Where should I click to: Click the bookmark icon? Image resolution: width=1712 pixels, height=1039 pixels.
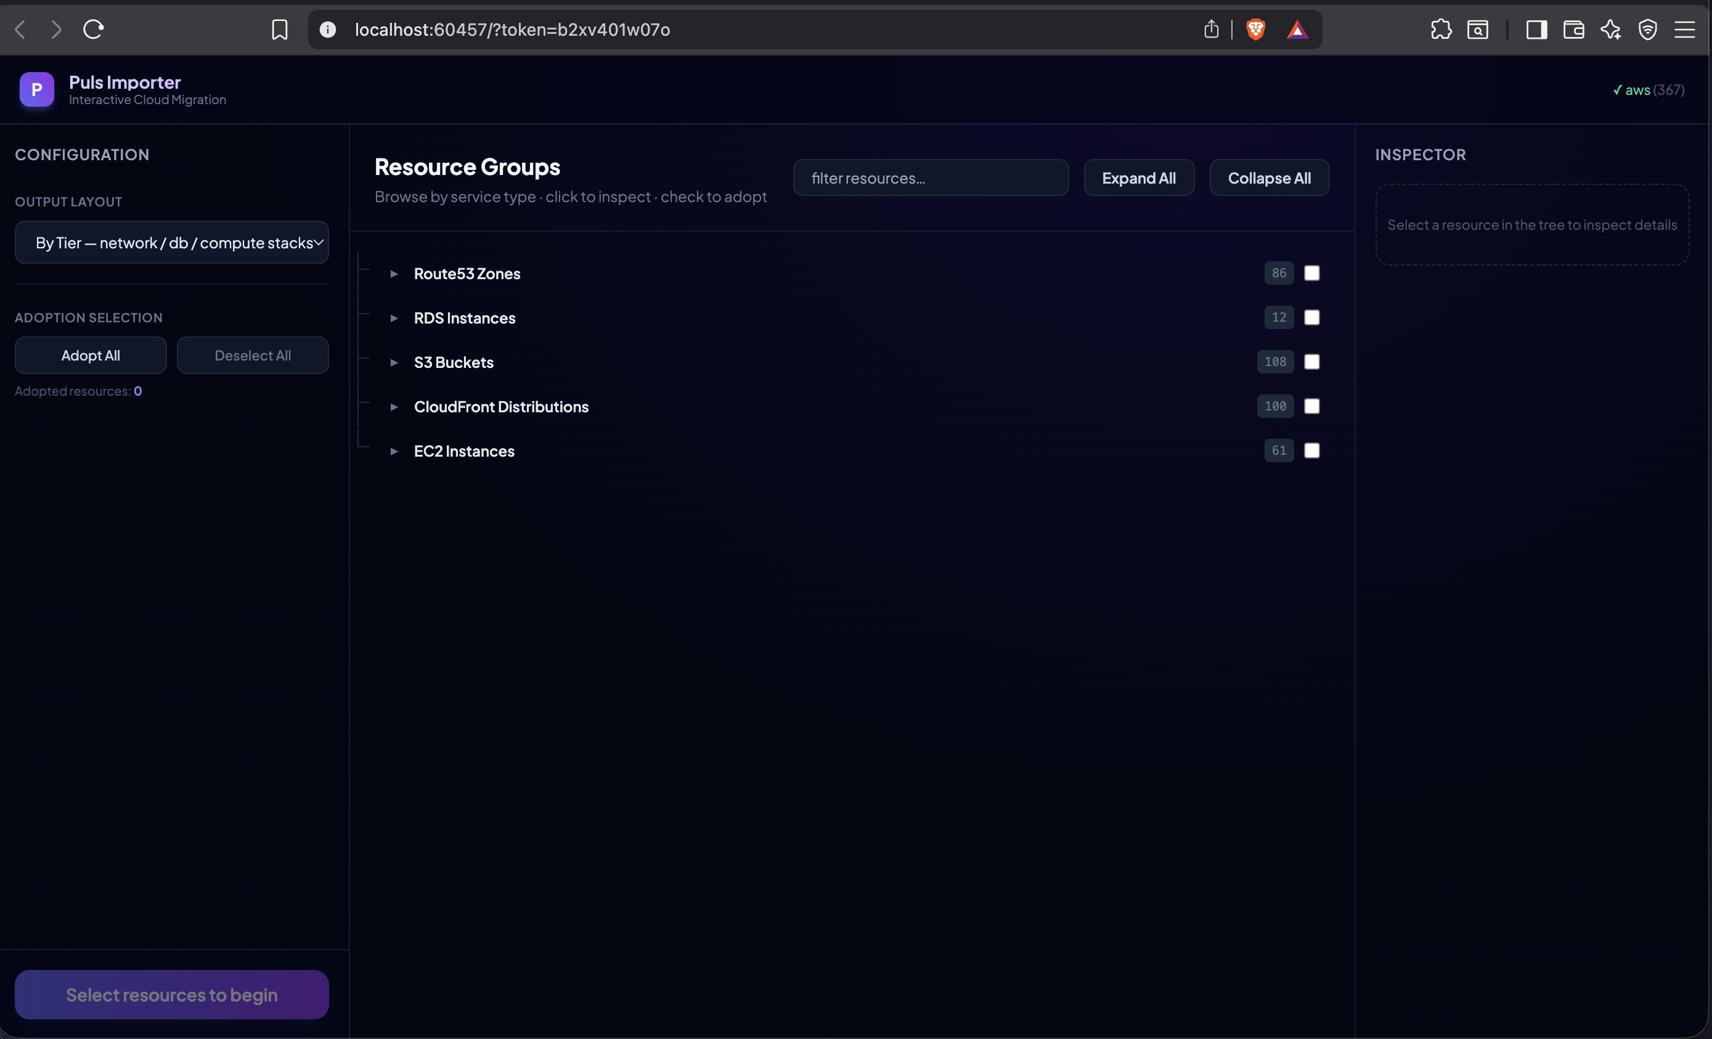point(279,29)
